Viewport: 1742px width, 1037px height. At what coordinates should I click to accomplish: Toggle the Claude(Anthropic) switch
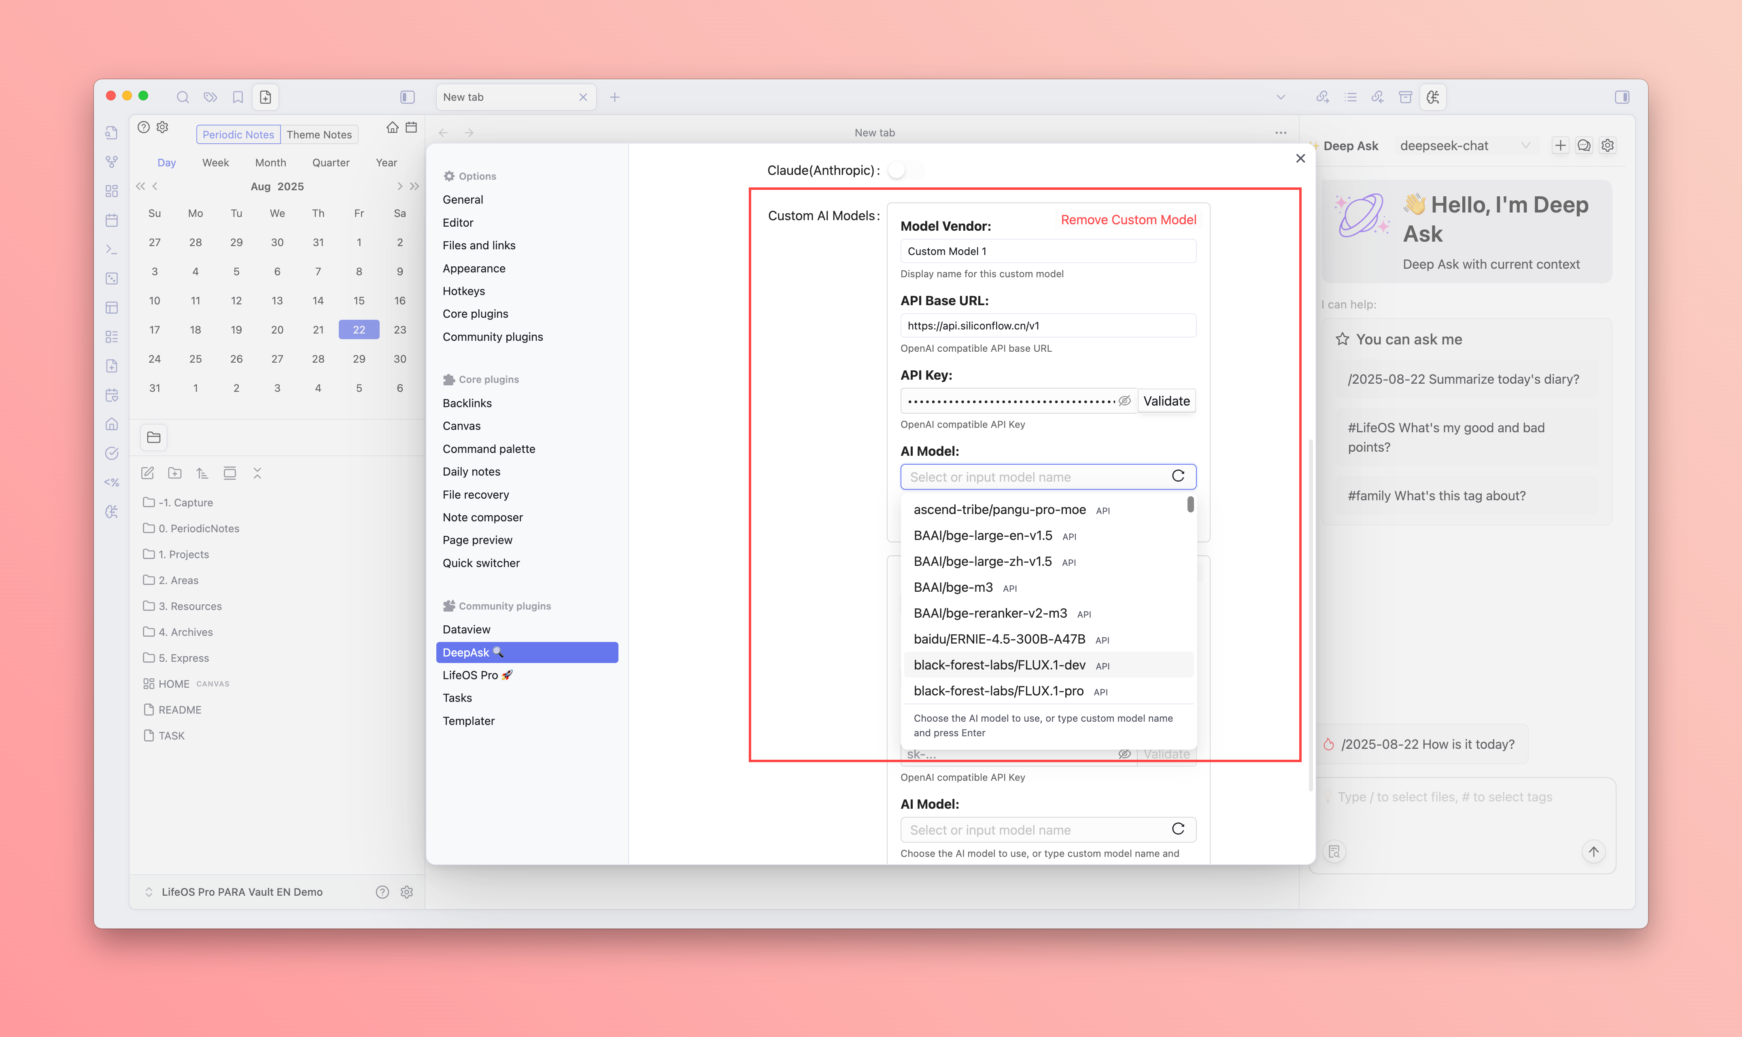(x=905, y=170)
